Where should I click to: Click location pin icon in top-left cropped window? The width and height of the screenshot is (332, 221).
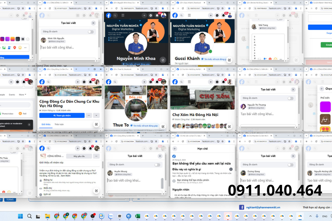point(15,48)
